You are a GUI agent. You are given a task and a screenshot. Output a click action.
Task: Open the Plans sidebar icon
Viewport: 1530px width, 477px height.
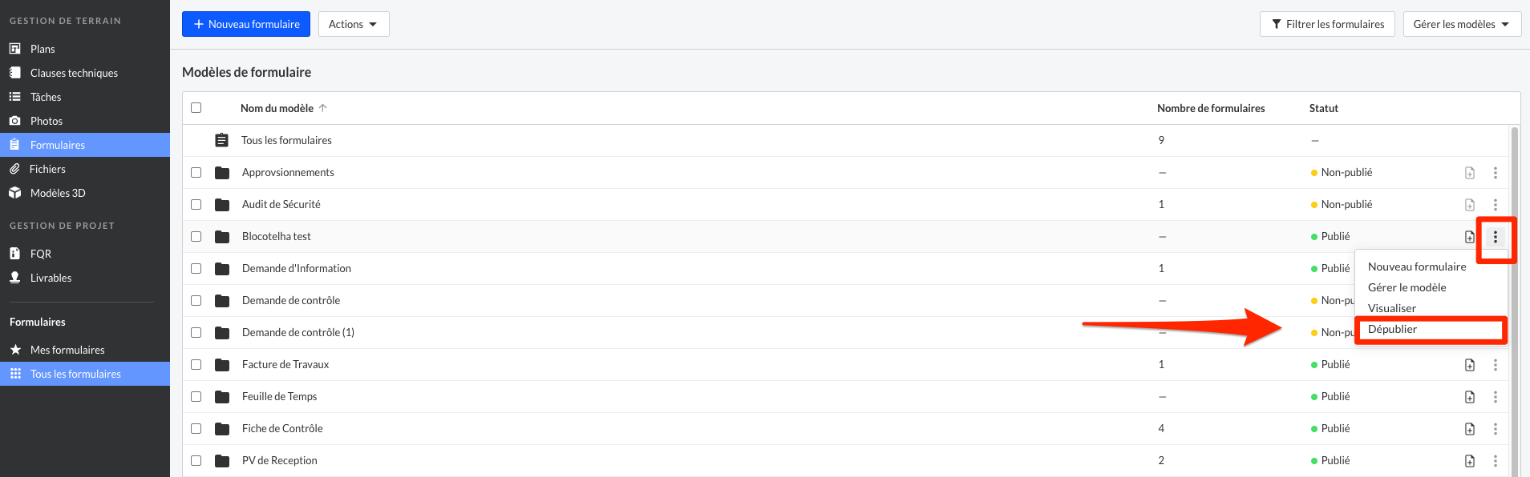14,49
